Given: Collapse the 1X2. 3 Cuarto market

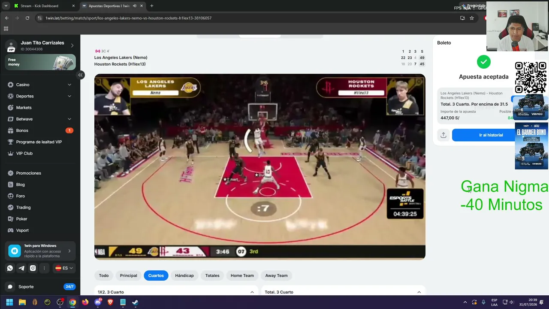Looking at the screenshot, I should pyautogui.click(x=252, y=292).
